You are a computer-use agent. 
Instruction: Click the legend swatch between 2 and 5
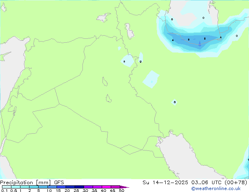[x=34, y=187]
